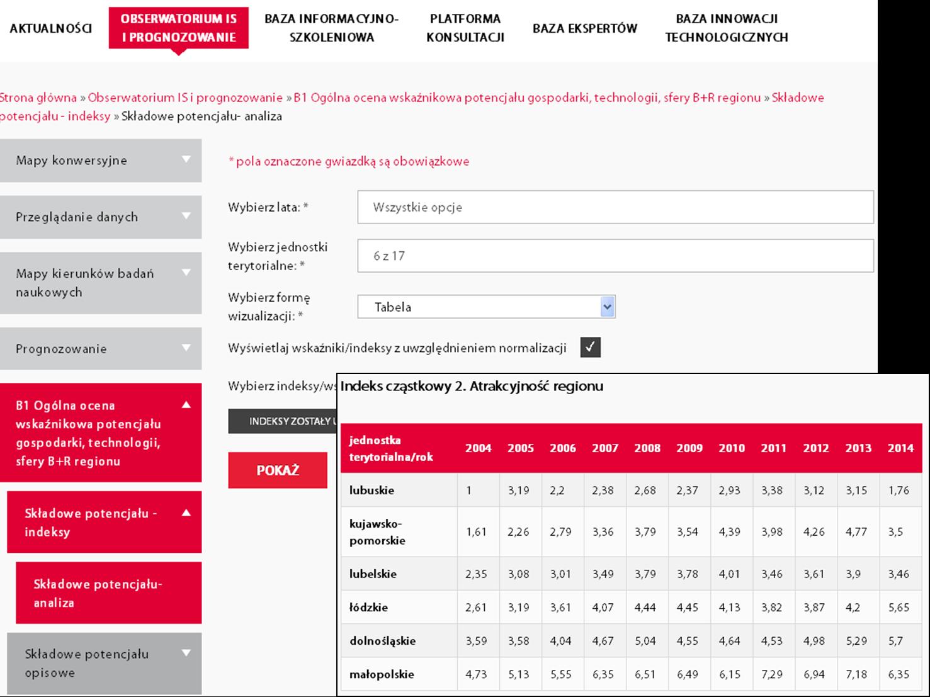Click dolnośląskie row label
This screenshot has width=930, height=697.
[383, 641]
